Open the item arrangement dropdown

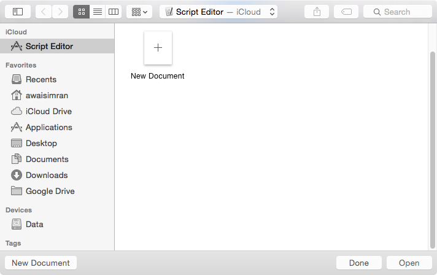pyautogui.click(x=139, y=12)
